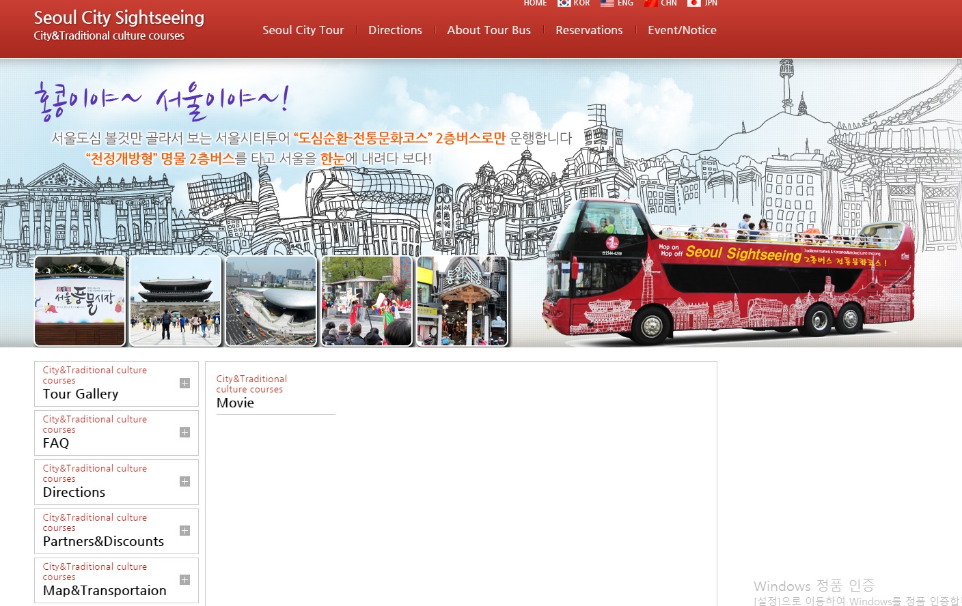Open the Map&Transportaion sidebar link
The width and height of the screenshot is (962, 606).
point(105,590)
